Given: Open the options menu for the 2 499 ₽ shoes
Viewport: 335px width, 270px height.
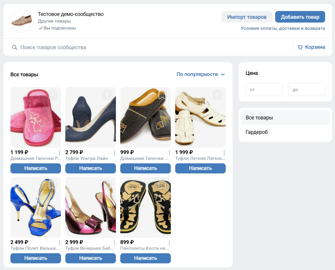Looking at the screenshot, I should [60, 243].
